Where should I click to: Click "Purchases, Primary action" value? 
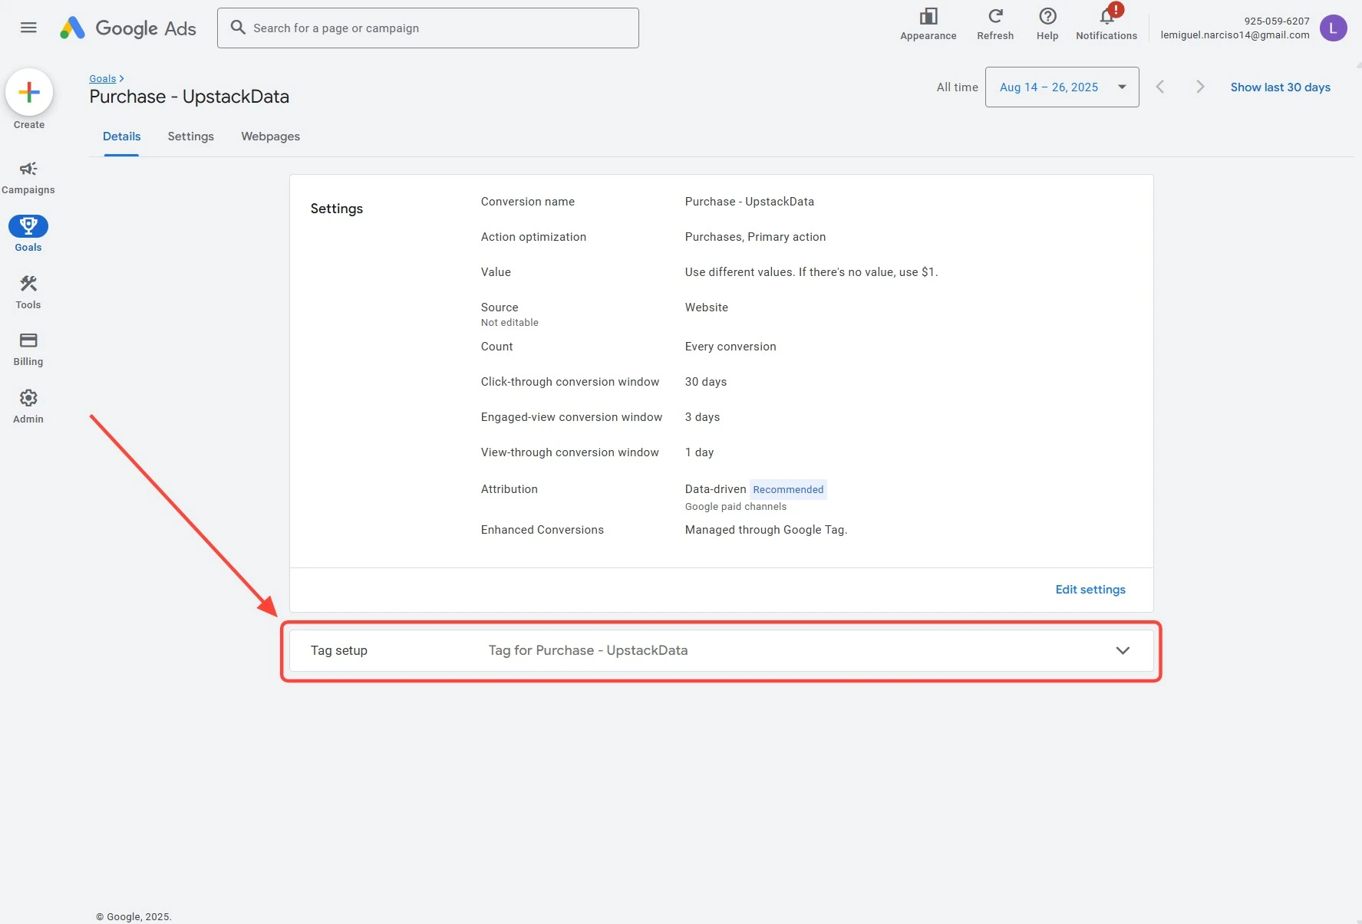coord(755,237)
